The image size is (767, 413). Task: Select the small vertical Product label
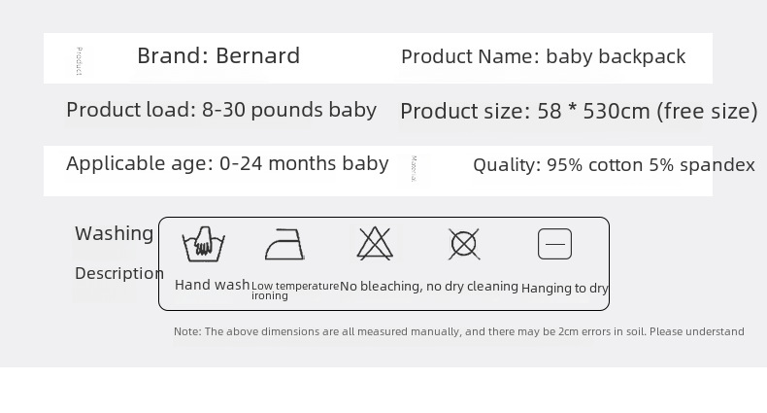click(x=80, y=61)
